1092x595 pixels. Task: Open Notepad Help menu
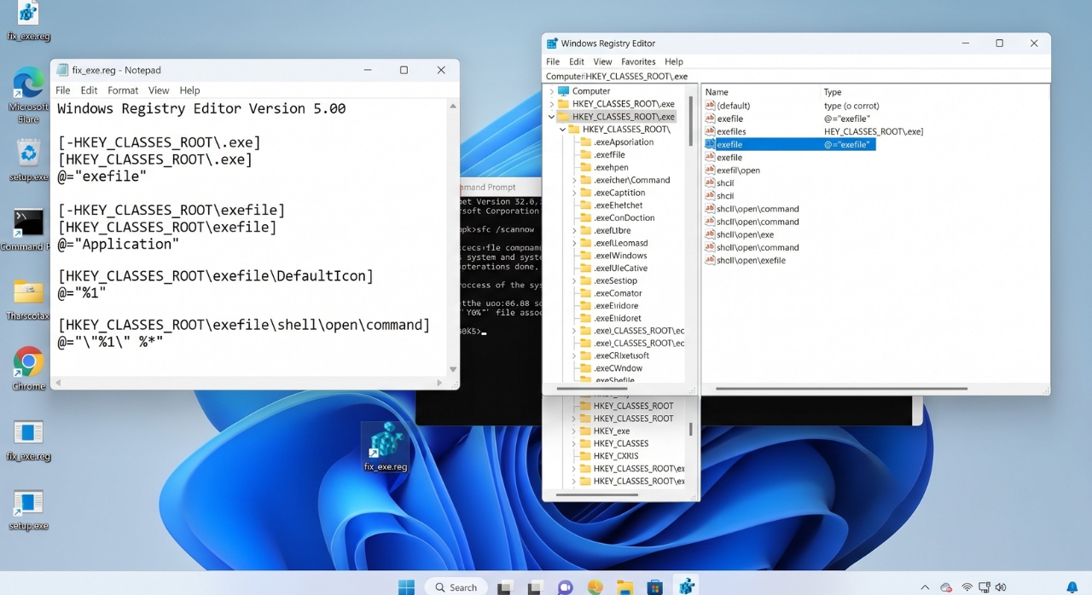point(189,90)
